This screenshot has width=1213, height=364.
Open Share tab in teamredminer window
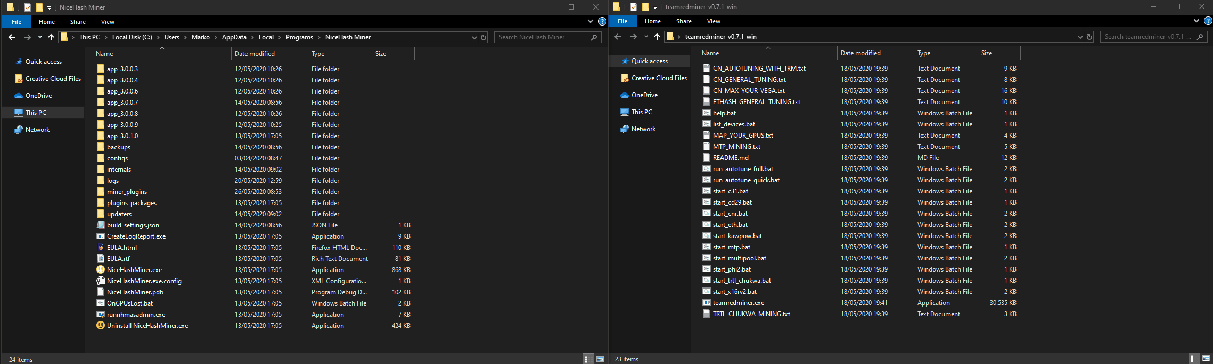pos(684,21)
